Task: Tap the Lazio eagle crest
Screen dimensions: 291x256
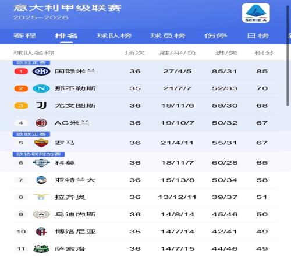Action: (x=41, y=197)
